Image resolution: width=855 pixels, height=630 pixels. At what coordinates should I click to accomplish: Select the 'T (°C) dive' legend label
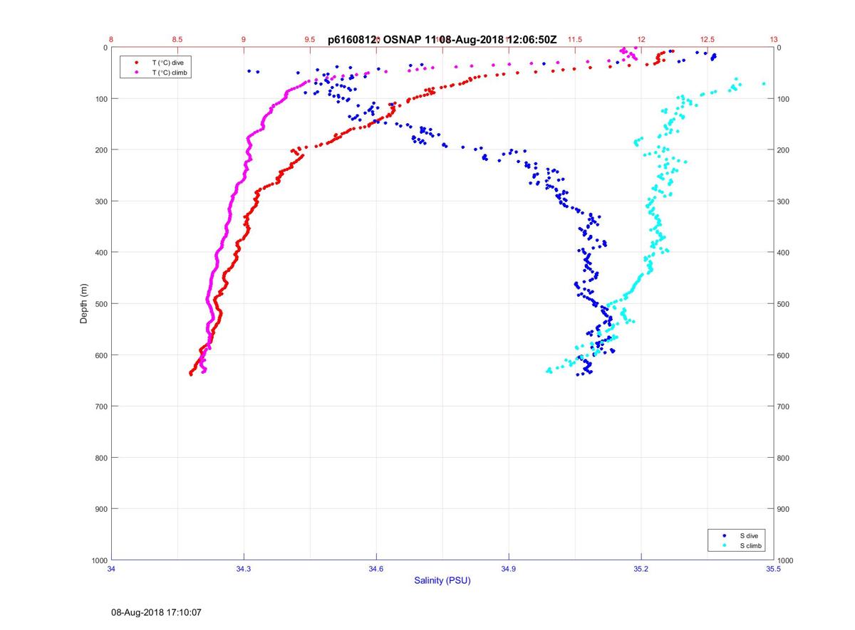coord(167,63)
